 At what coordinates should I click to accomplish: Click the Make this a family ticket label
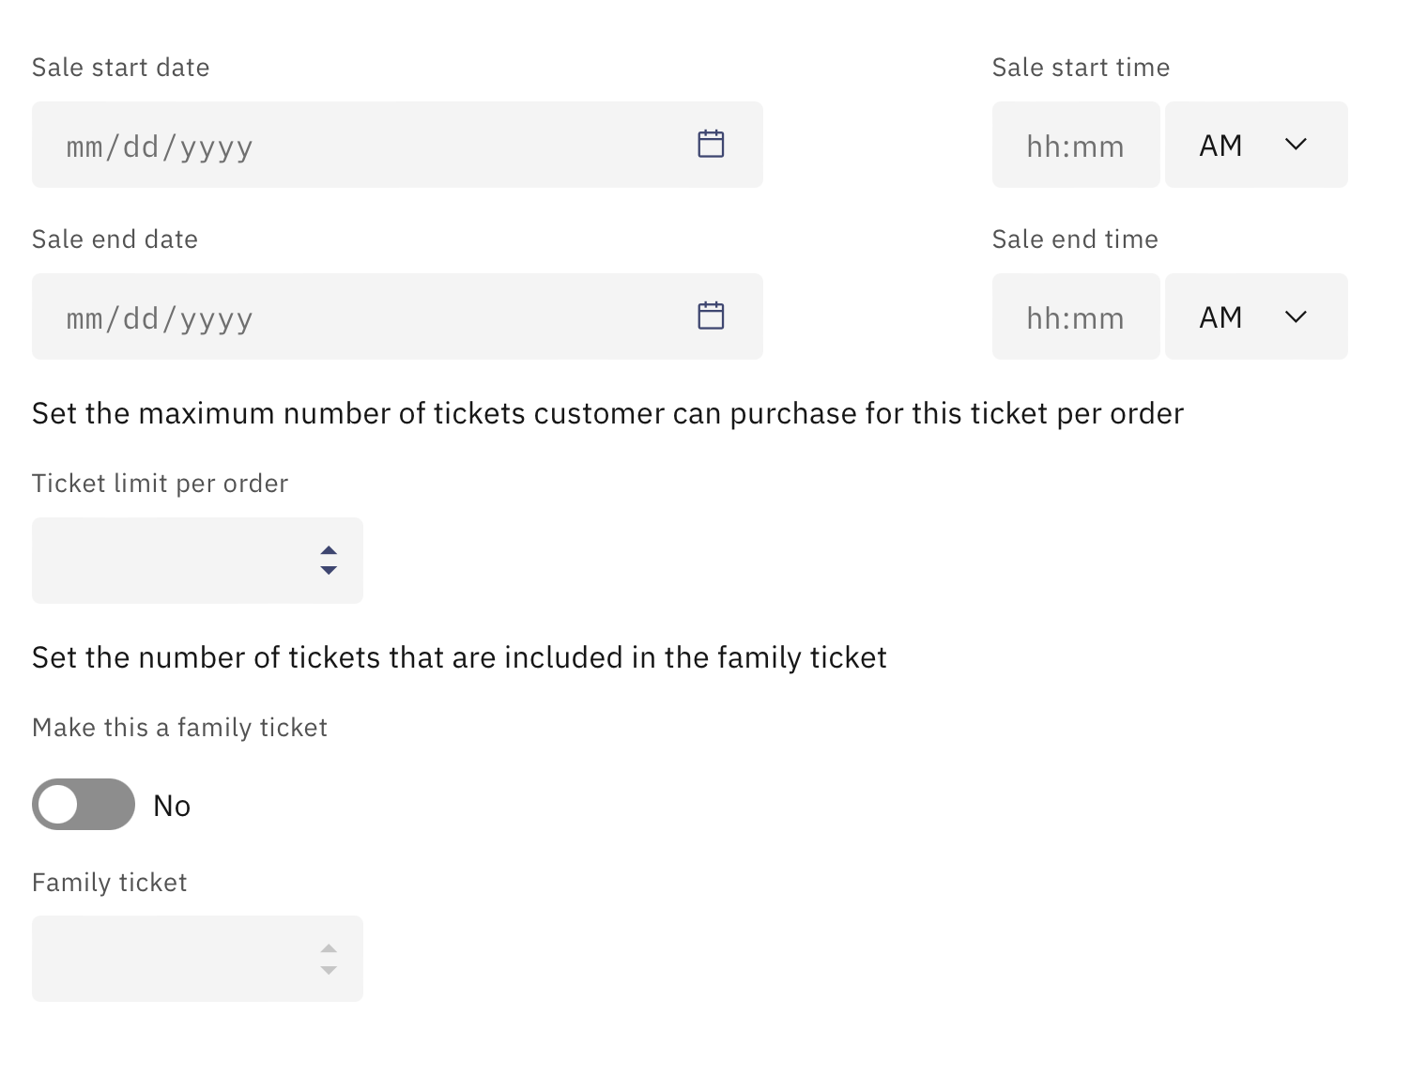[179, 727]
